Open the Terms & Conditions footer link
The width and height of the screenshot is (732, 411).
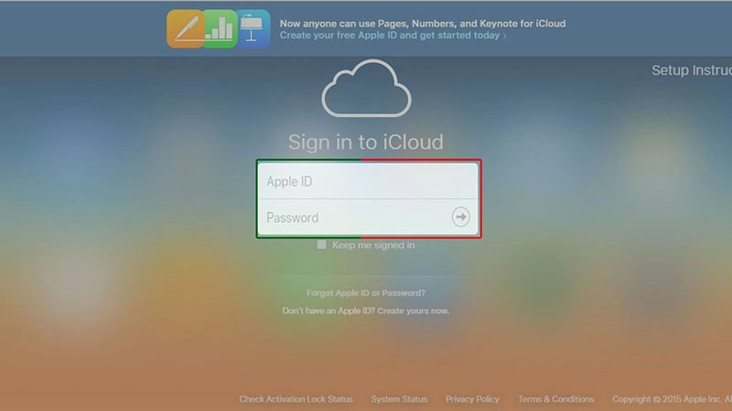(x=555, y=399)
